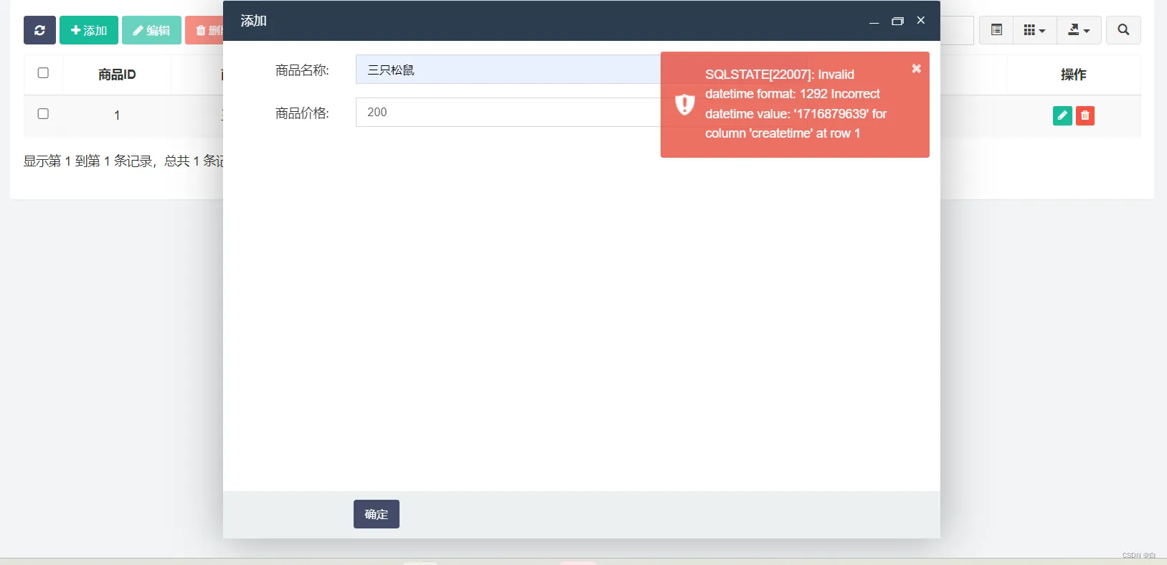The width and height of the screenshot is (1167, 565).
Task: Open the export data dropdown
Action: [x=1079, y=30]
